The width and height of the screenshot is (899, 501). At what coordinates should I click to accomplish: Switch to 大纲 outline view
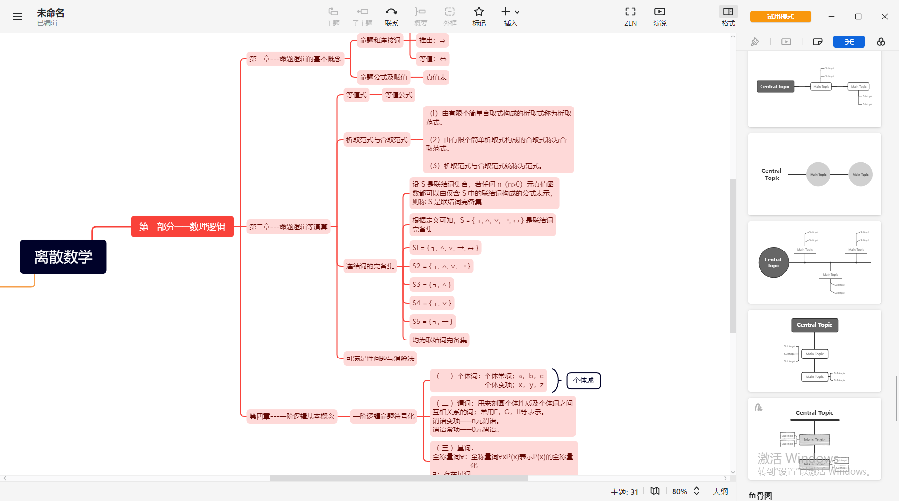(x=720, y=491)
